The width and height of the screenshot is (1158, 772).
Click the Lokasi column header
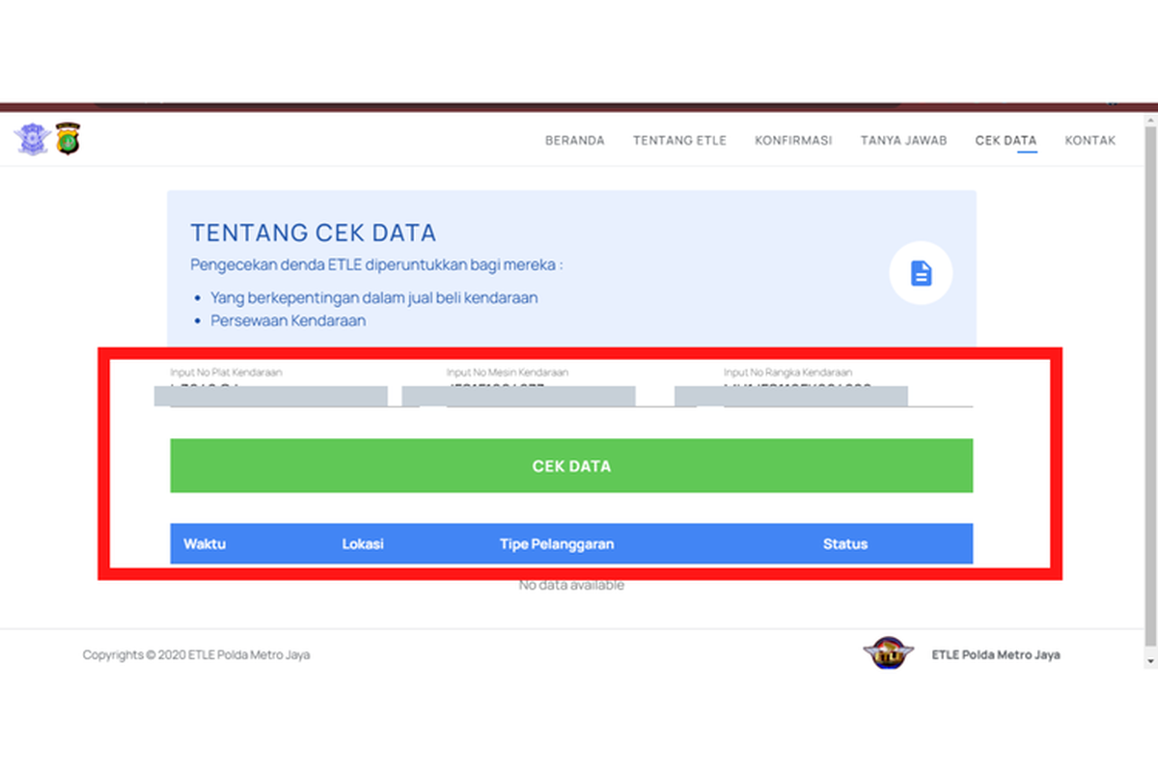[x=363, y=544]
